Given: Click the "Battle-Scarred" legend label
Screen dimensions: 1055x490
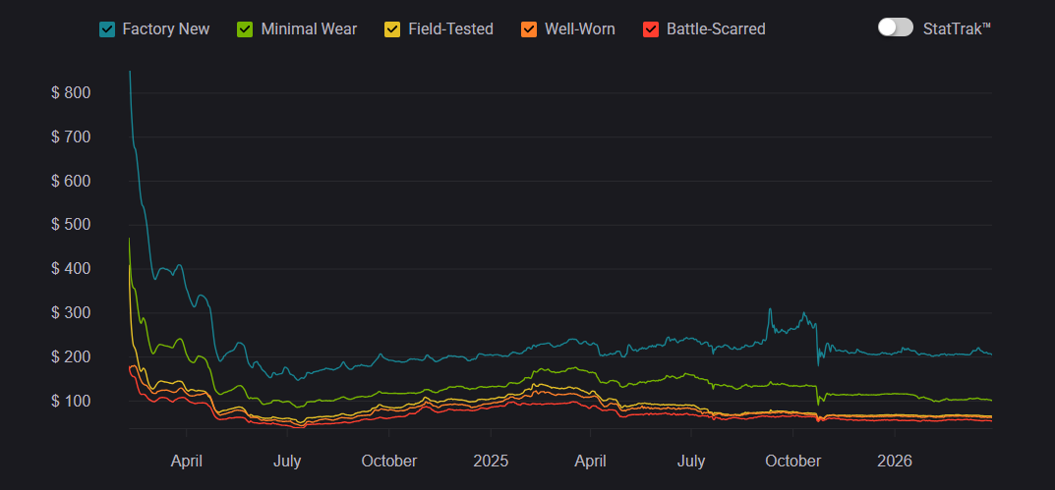Looking at the screenshot, I should [715, 29].
